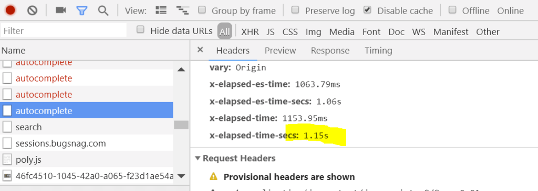Stop recording network log with red button

tap(11, 10)
